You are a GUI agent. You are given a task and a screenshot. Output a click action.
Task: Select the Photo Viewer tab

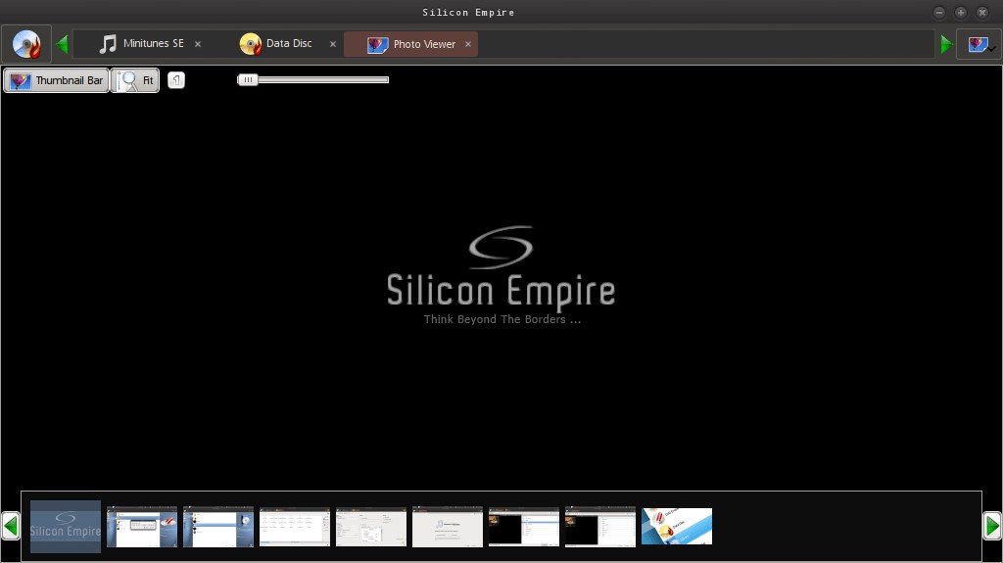(x=410, y=43)
